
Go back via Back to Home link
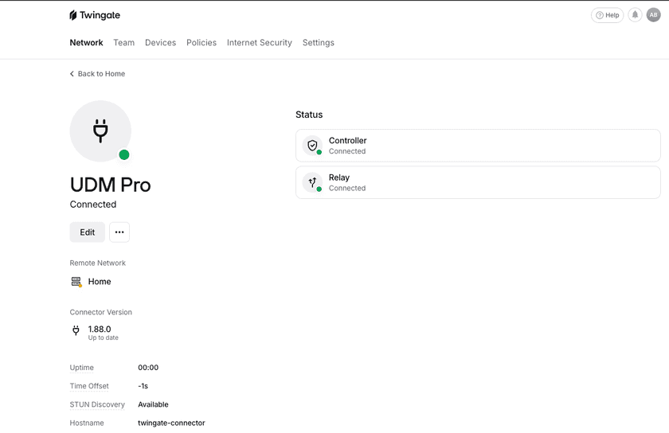point(97,74)
